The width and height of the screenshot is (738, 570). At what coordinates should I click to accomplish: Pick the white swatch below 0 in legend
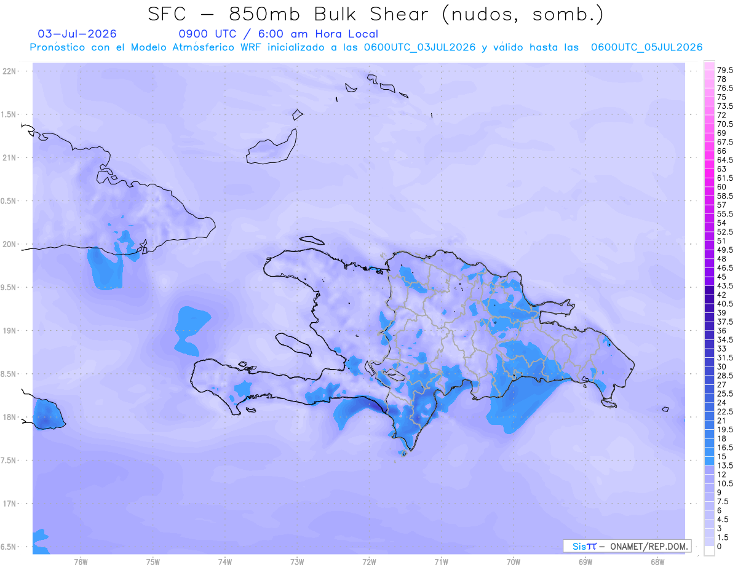709,551
